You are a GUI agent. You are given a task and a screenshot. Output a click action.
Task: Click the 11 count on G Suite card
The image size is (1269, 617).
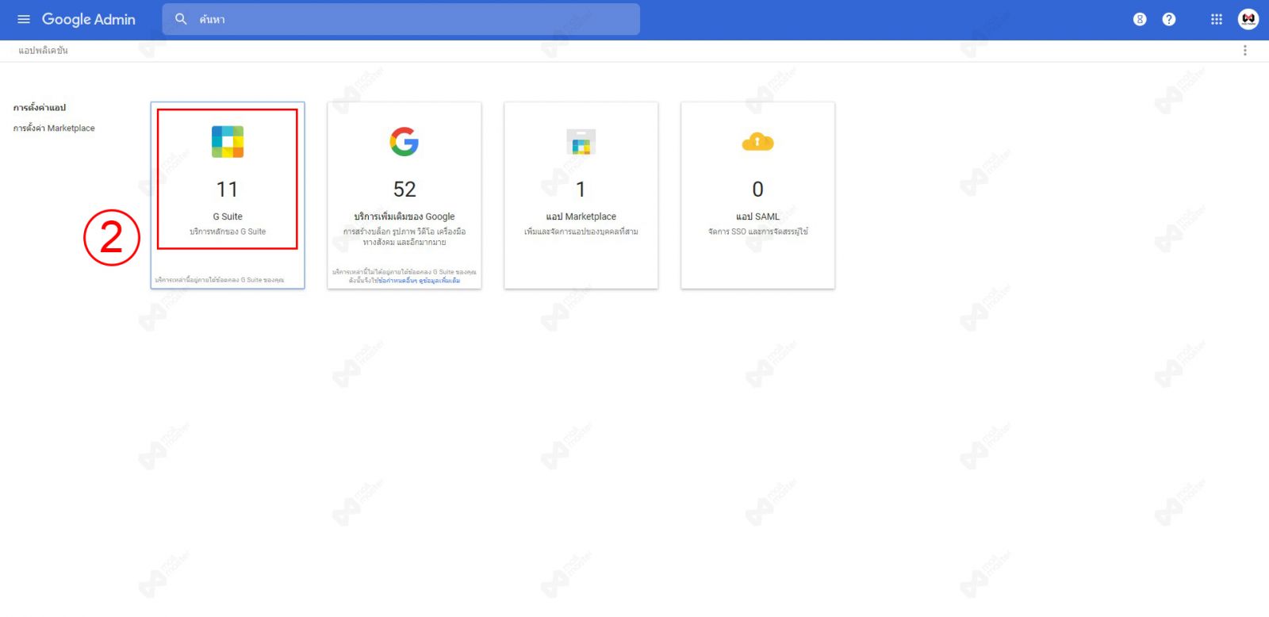[227, 190]
